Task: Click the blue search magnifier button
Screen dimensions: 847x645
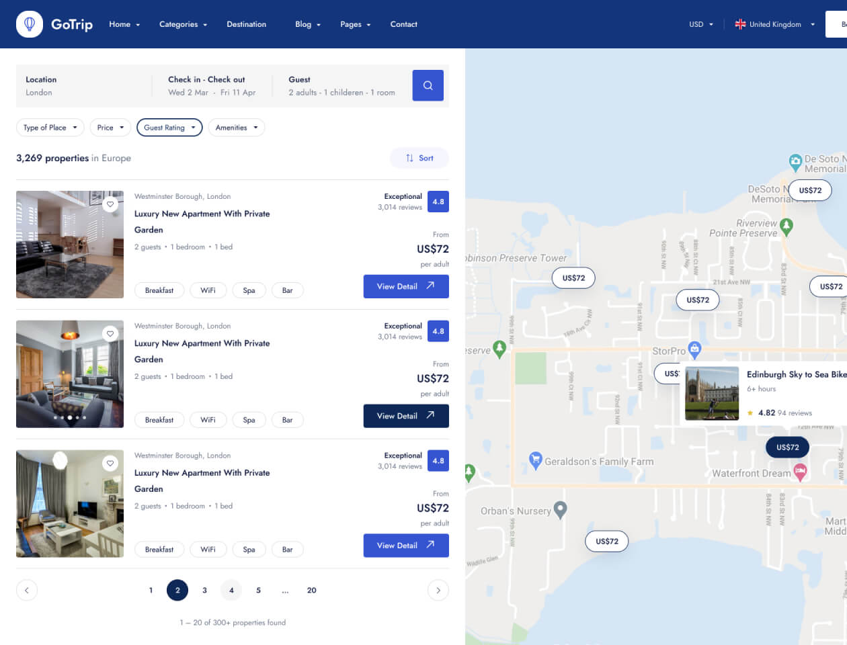Action: tap(428, 85)
